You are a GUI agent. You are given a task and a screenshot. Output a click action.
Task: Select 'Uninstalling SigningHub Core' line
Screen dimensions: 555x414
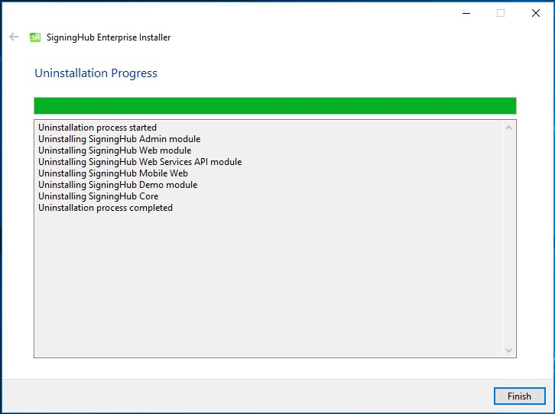[98, 196]
